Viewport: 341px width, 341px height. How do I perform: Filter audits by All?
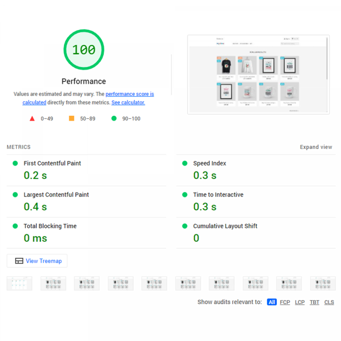[x=271, y=302]
